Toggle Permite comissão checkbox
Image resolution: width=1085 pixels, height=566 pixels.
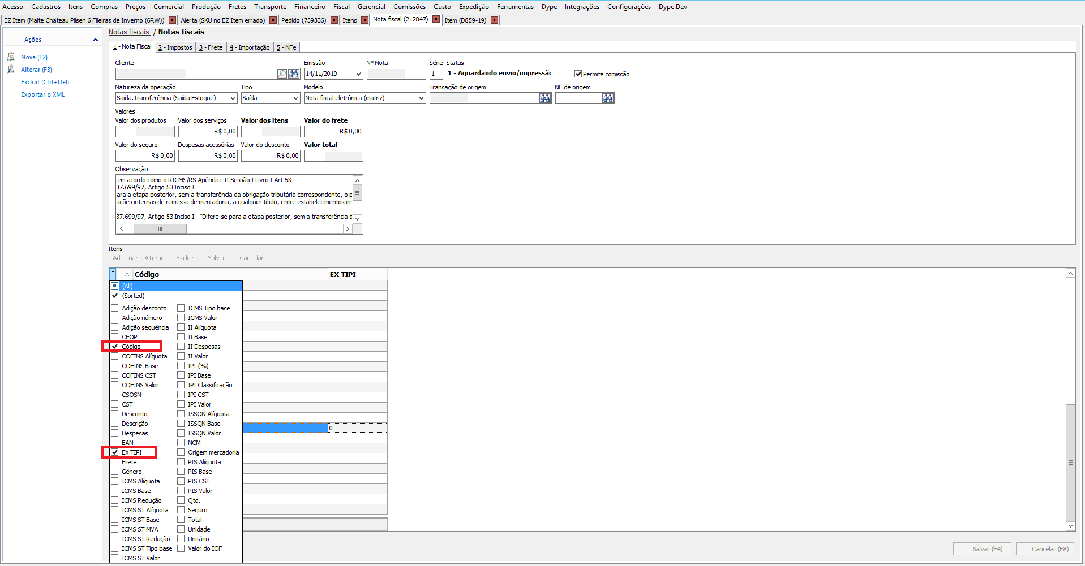click(578, 74)
